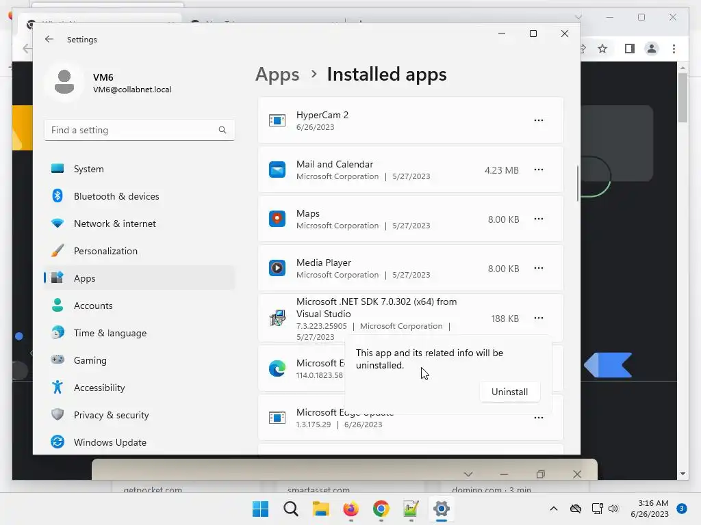Open File Explorer from taskbar

tap(320, 509)
